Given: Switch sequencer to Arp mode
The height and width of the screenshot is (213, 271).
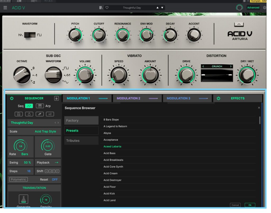Looking at the screenshot, I should pos(40,106).
